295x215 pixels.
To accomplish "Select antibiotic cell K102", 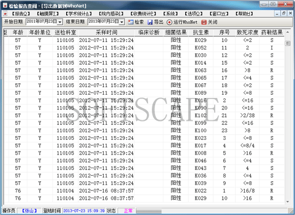I will click(x=200, y=115).
